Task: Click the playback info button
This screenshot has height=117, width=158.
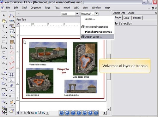Action: [x=96, y=113]
